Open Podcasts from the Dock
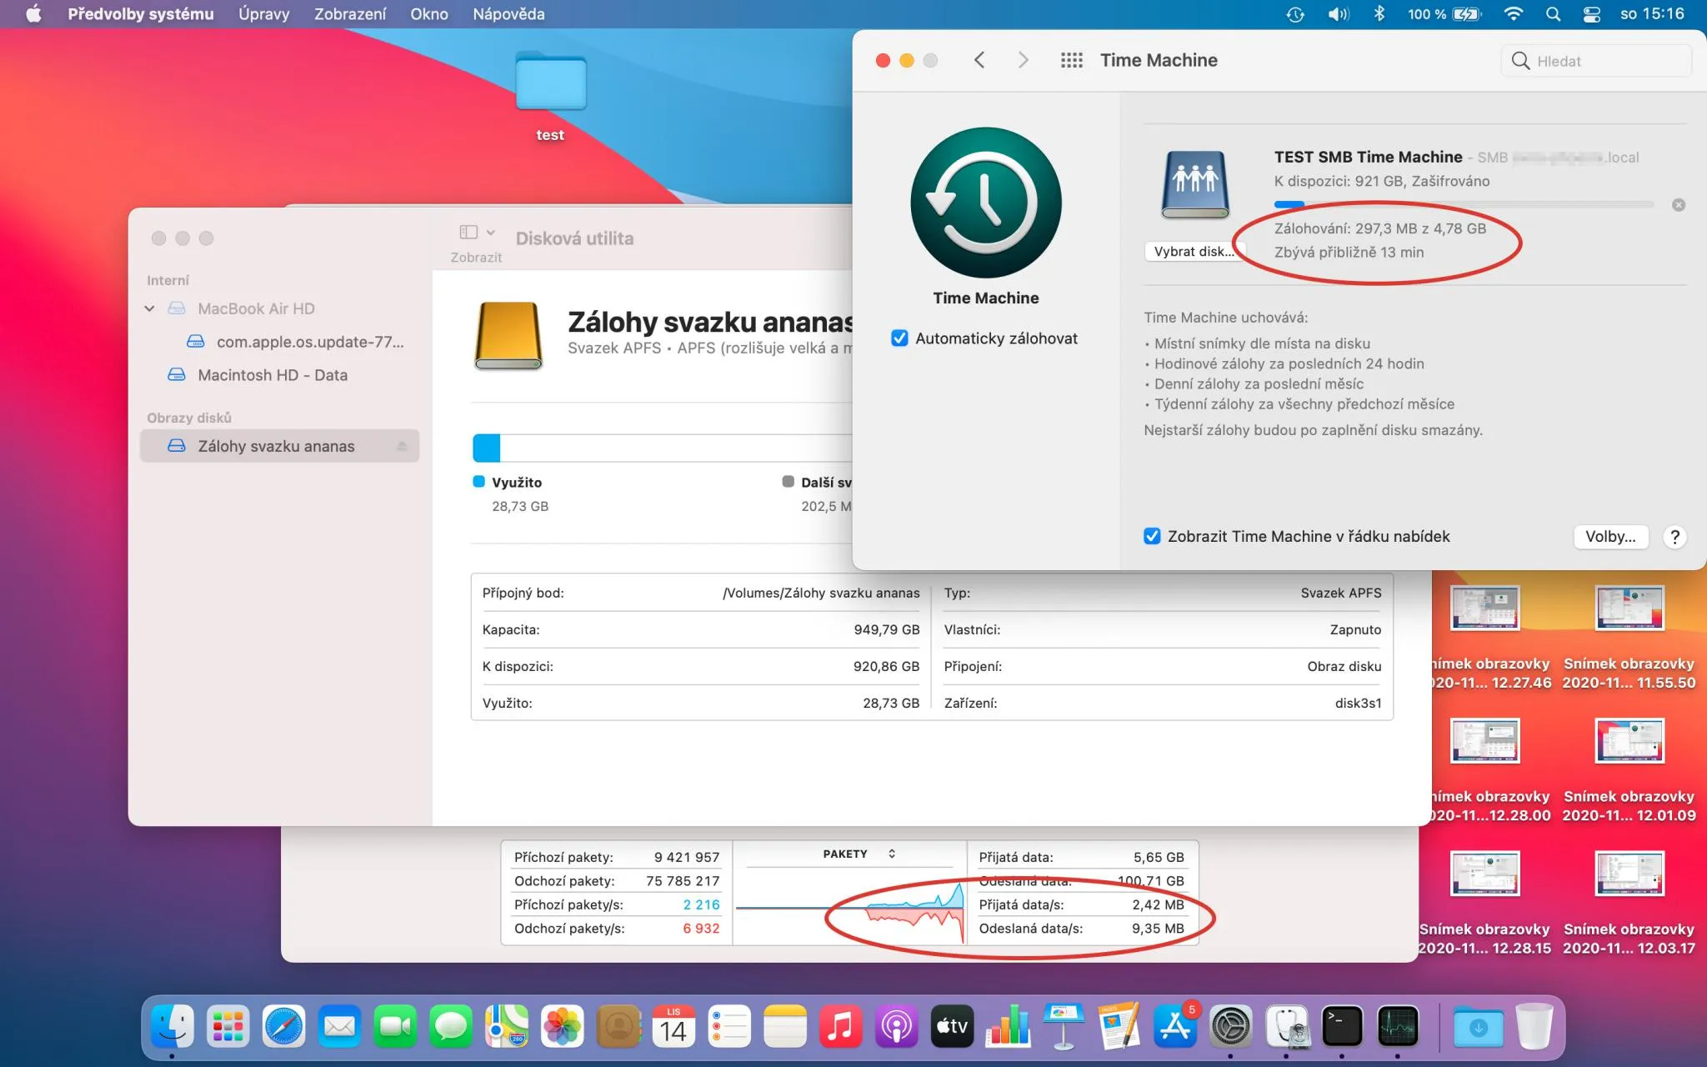1707x1067 pixels. click(x=896, y=1026)
